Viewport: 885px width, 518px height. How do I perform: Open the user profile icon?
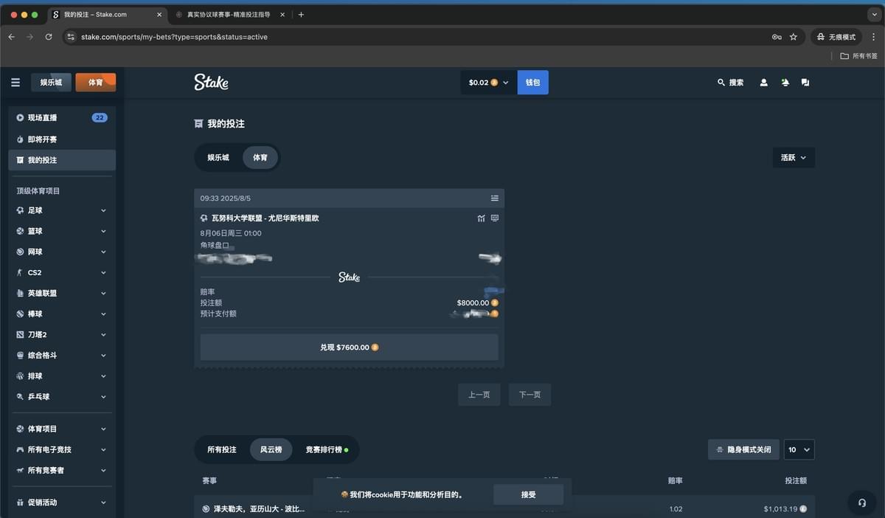[764, 83]
